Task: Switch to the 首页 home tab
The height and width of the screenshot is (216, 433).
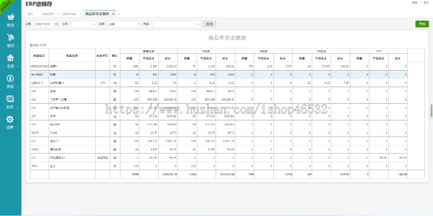Action: 31,14
